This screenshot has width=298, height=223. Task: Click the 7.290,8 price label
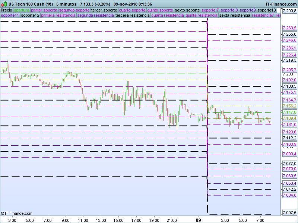pos(289,11)
